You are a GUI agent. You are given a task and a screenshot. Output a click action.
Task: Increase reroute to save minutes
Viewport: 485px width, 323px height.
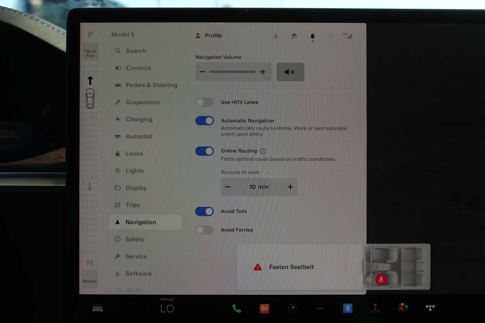(290, 187)
